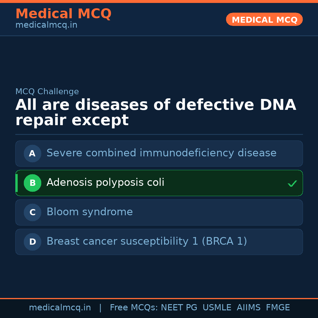The width and height of the screenshot is (318, 318).
Task: Click the D option letter circle
Action: point(32,242)
